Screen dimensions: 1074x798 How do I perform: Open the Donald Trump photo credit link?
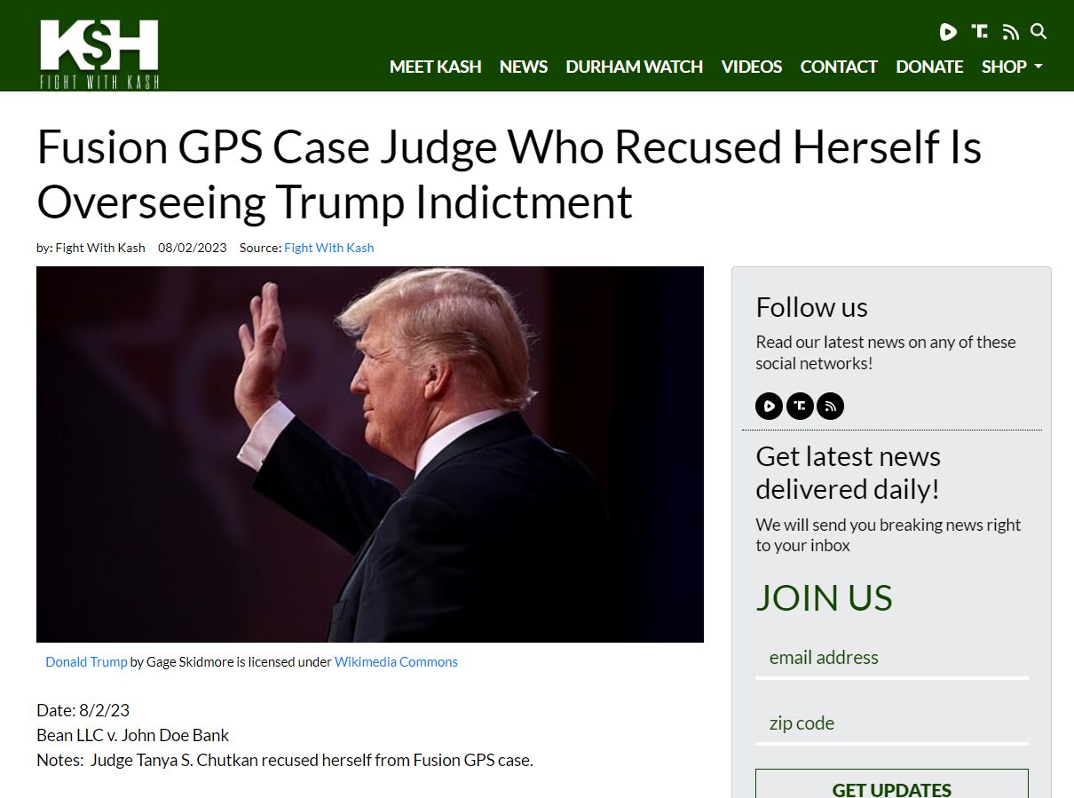[x=86, y=662]
